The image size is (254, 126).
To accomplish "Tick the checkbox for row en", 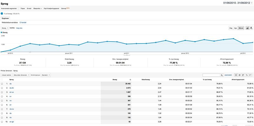I will tap(2, 105).
